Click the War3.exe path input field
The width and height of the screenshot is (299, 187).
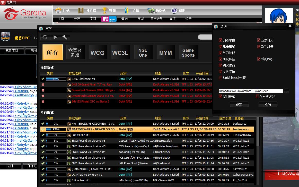point(250,91)
